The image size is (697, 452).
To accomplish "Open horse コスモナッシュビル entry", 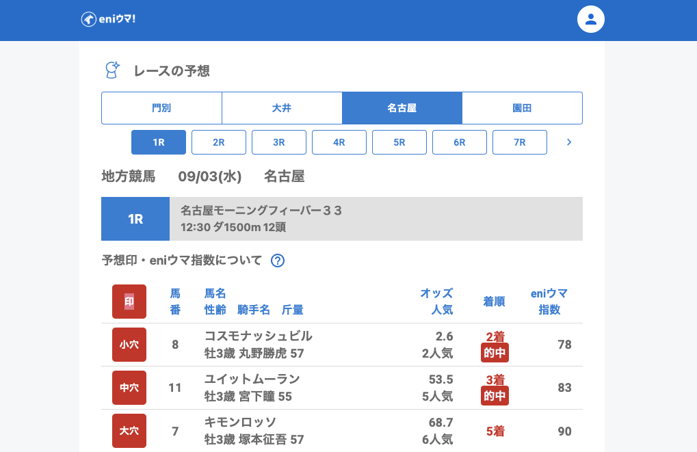I will [x=258, y=336].
